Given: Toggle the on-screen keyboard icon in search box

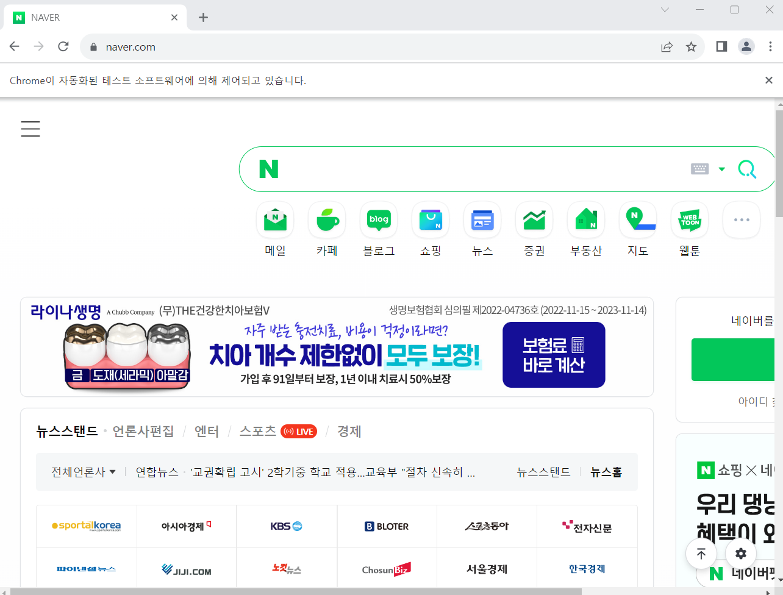Looking at the screenshot, I should [x=699, y=169].
